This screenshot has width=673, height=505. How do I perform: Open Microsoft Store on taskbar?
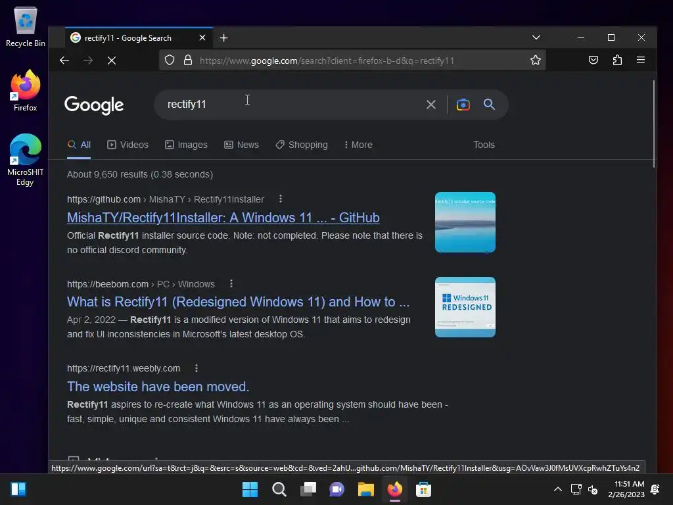click(x=423, y=489)
